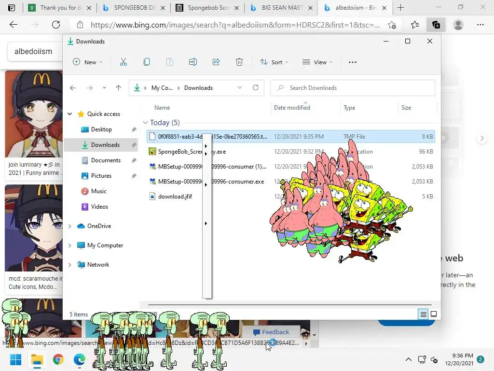Click the My Co... breadcrumb in address bar
The width and height of the screenshot is (494, 371).
tap(162, 88)
